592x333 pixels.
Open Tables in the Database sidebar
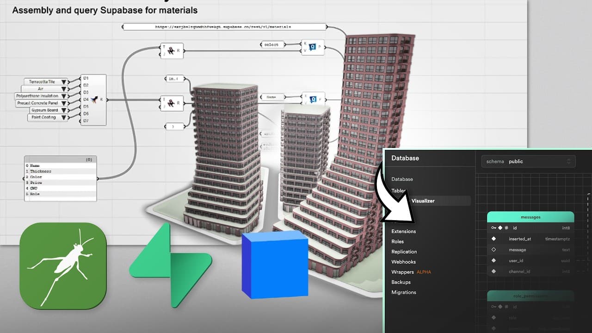pos(398,190)
